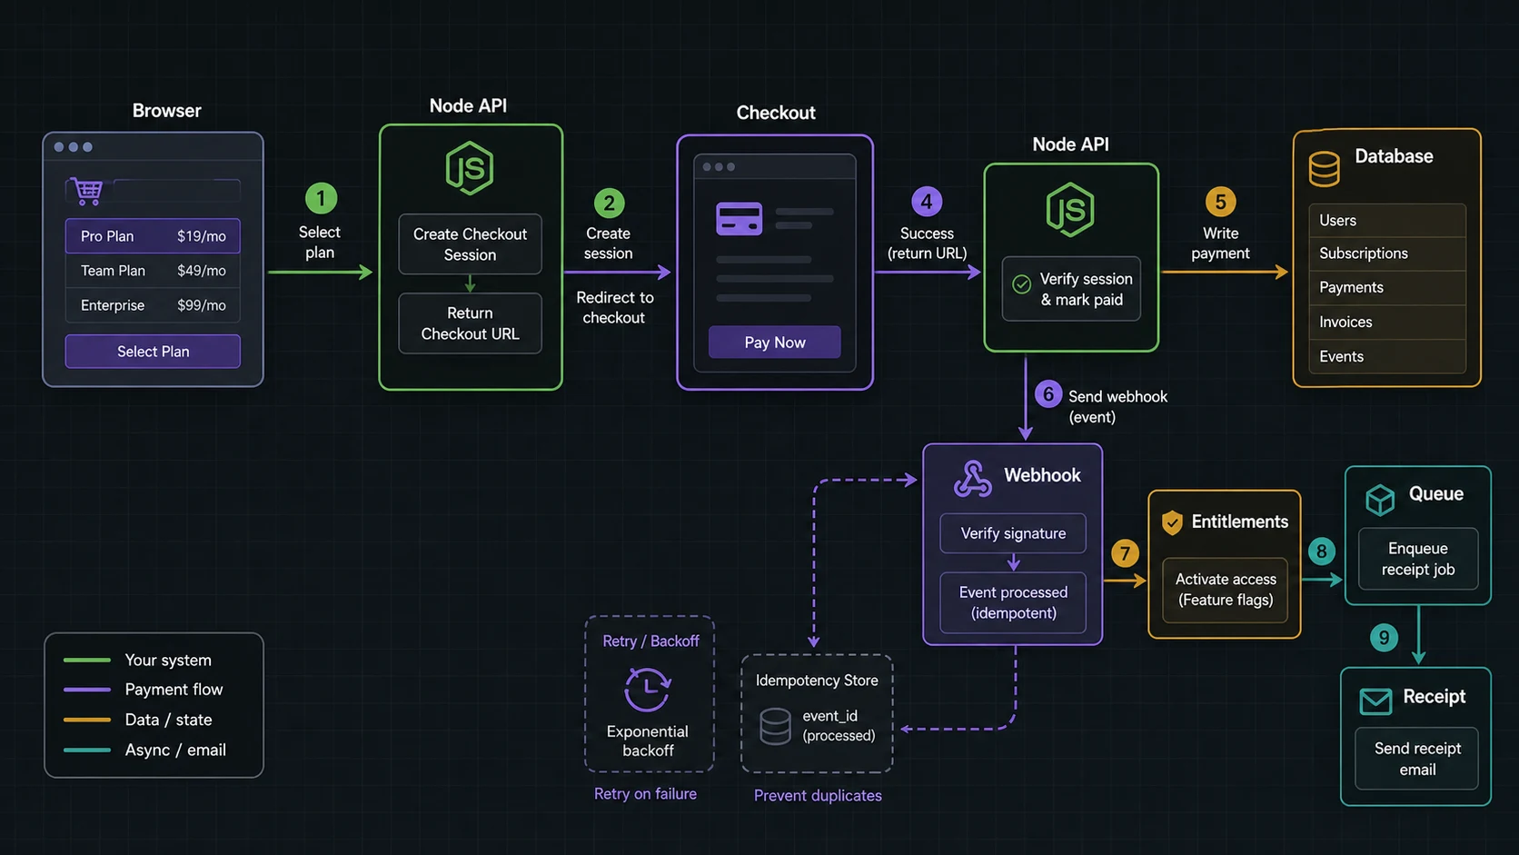Select the Pro Plan $19/mo row

point(153,235)
